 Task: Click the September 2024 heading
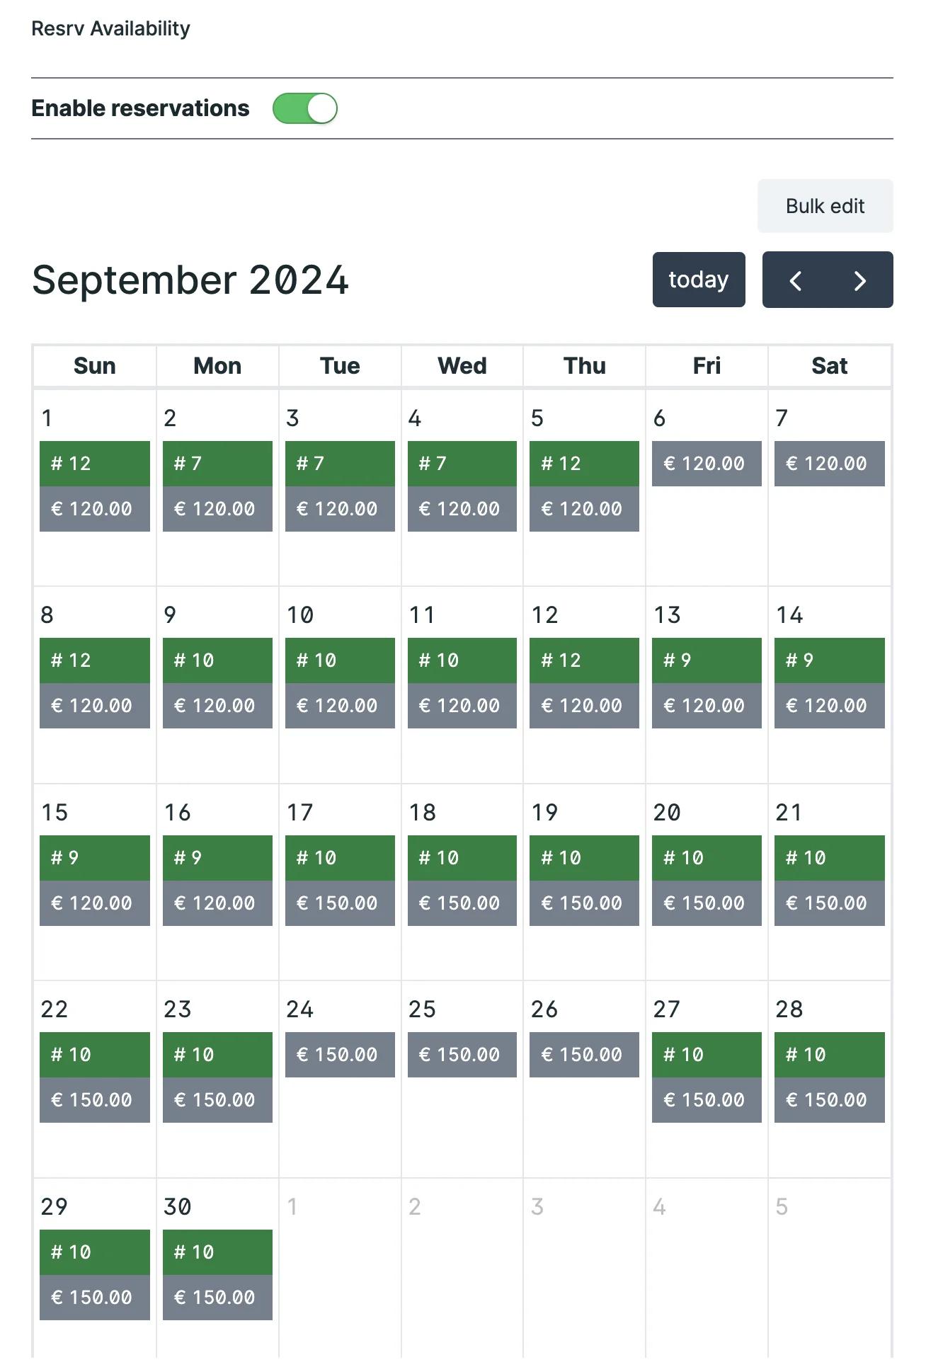pos(190,279)
